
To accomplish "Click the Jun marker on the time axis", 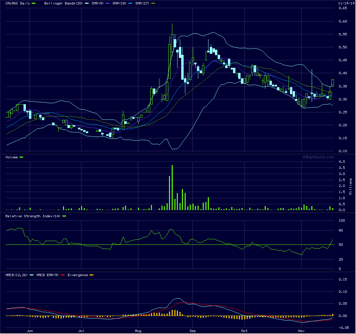I will click(30, 331).
